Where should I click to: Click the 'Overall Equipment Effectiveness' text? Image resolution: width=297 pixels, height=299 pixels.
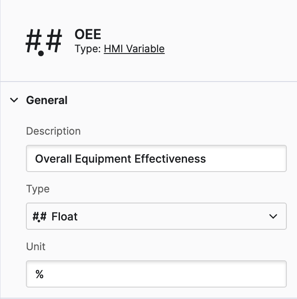(x=120, y=159)
